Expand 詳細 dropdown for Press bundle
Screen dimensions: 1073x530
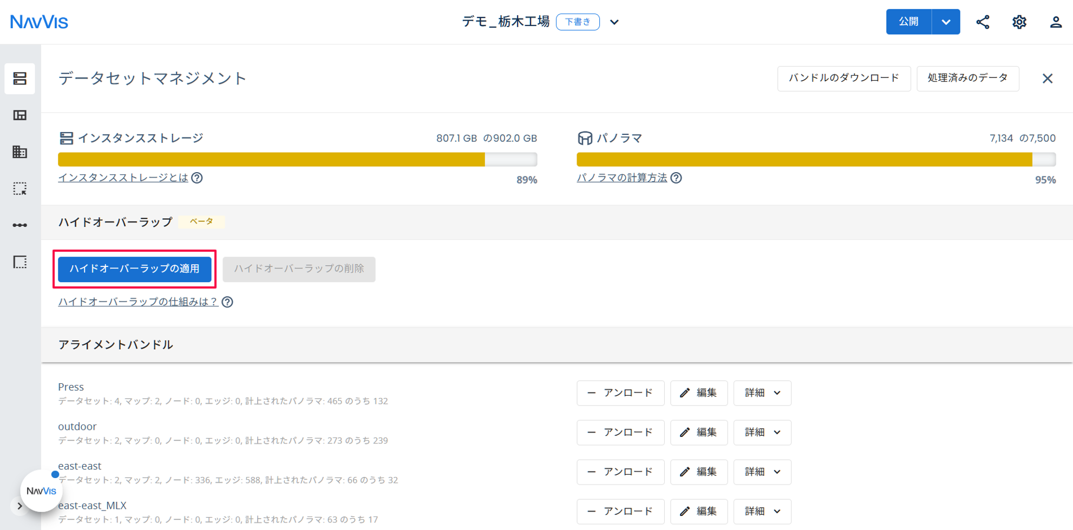[762, 393]
